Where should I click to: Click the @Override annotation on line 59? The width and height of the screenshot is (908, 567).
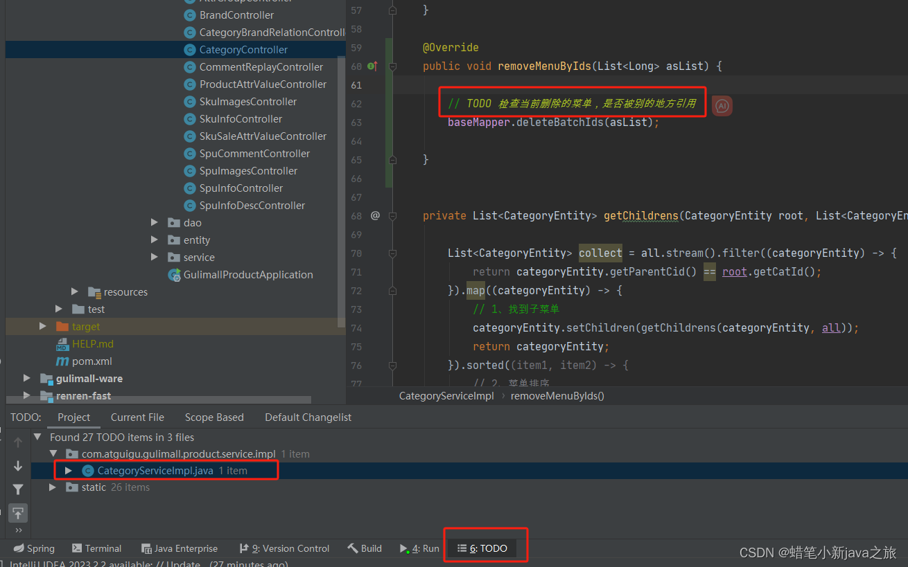point(451,48)
